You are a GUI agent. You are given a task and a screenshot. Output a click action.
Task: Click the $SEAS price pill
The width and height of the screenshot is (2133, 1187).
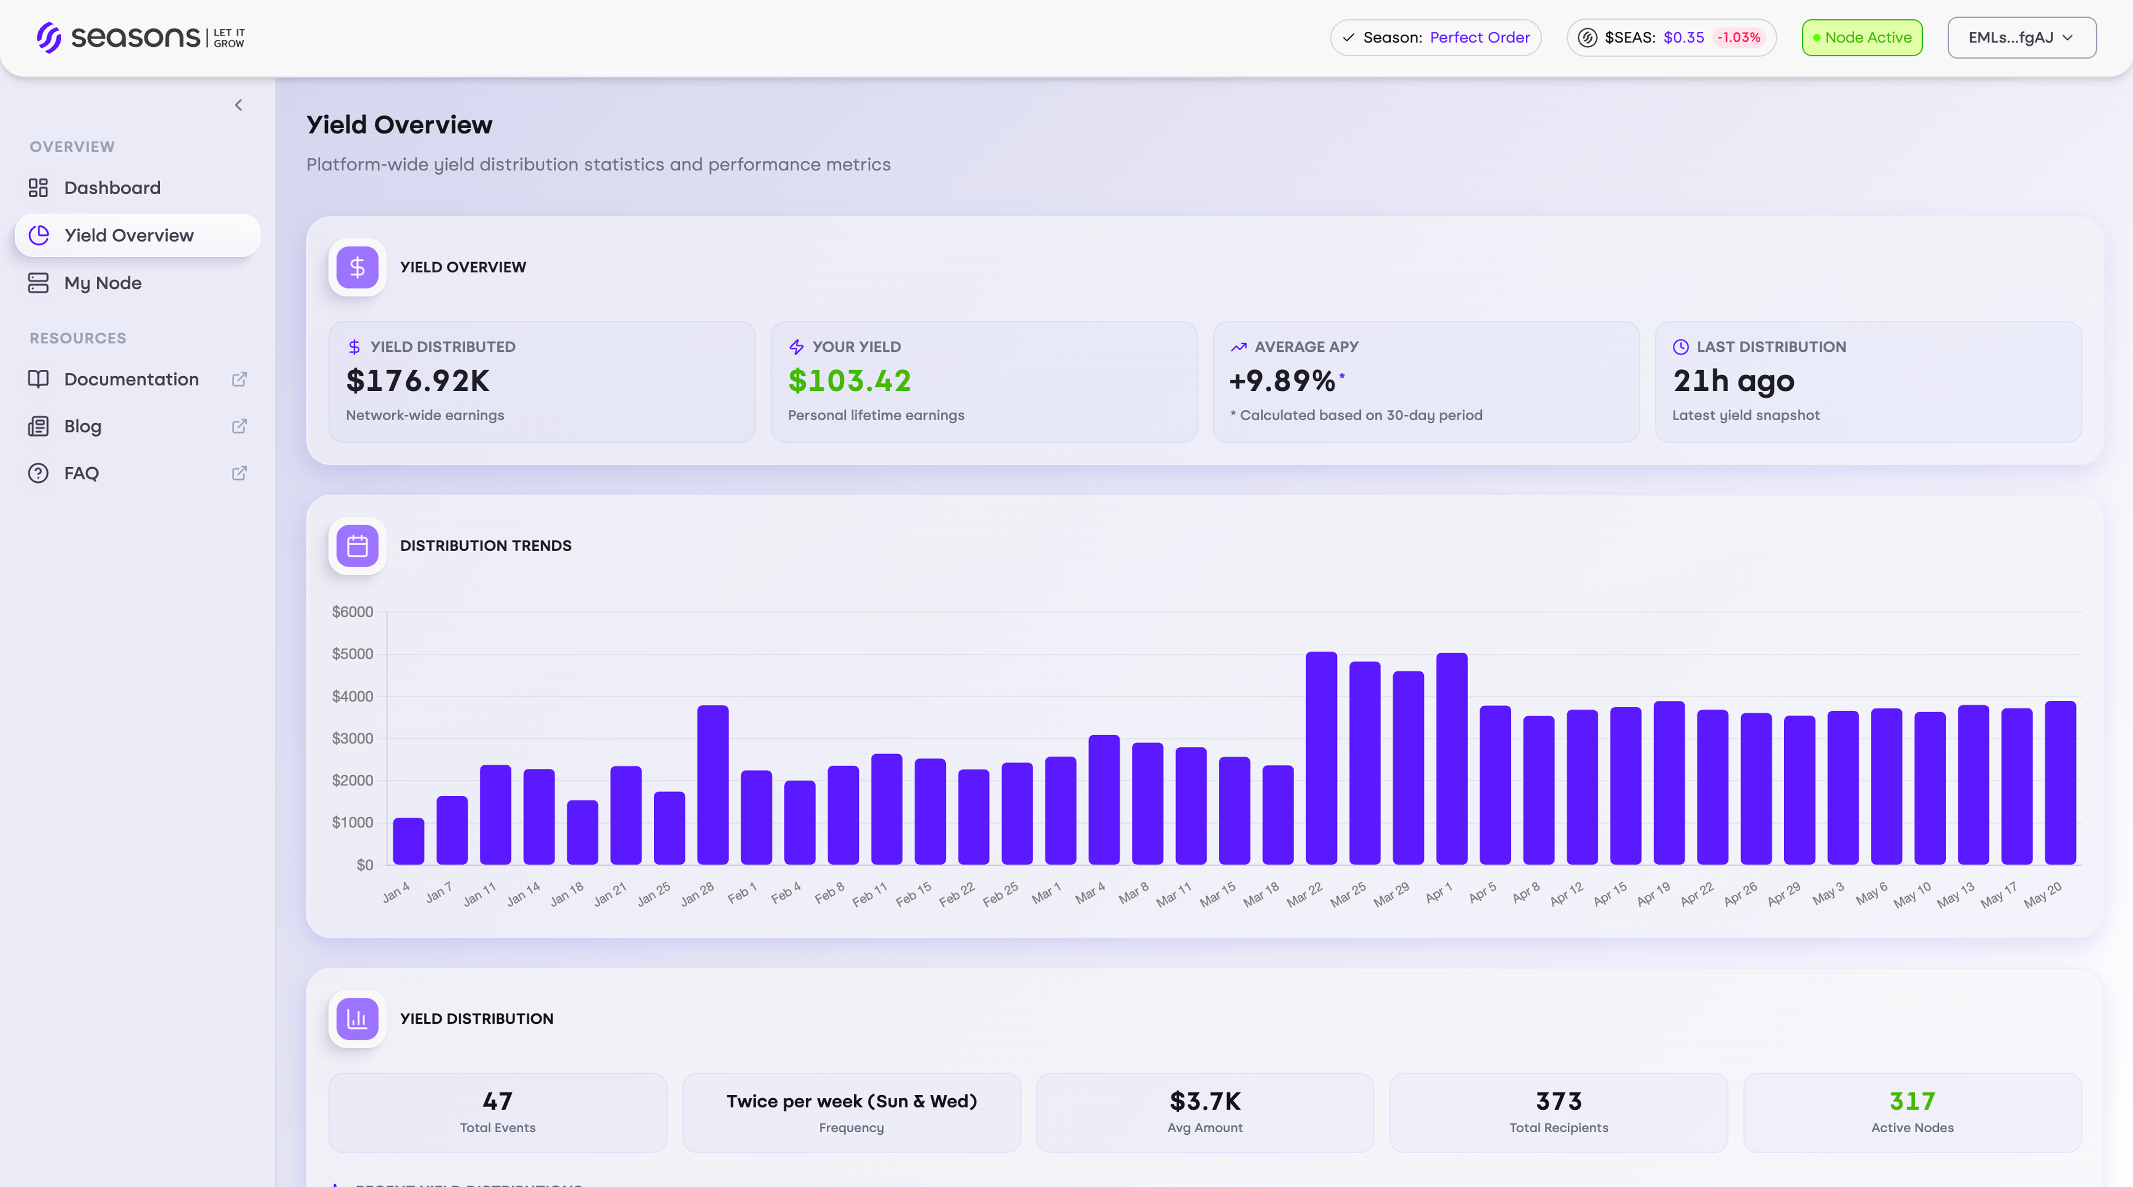click(1672, 38)
